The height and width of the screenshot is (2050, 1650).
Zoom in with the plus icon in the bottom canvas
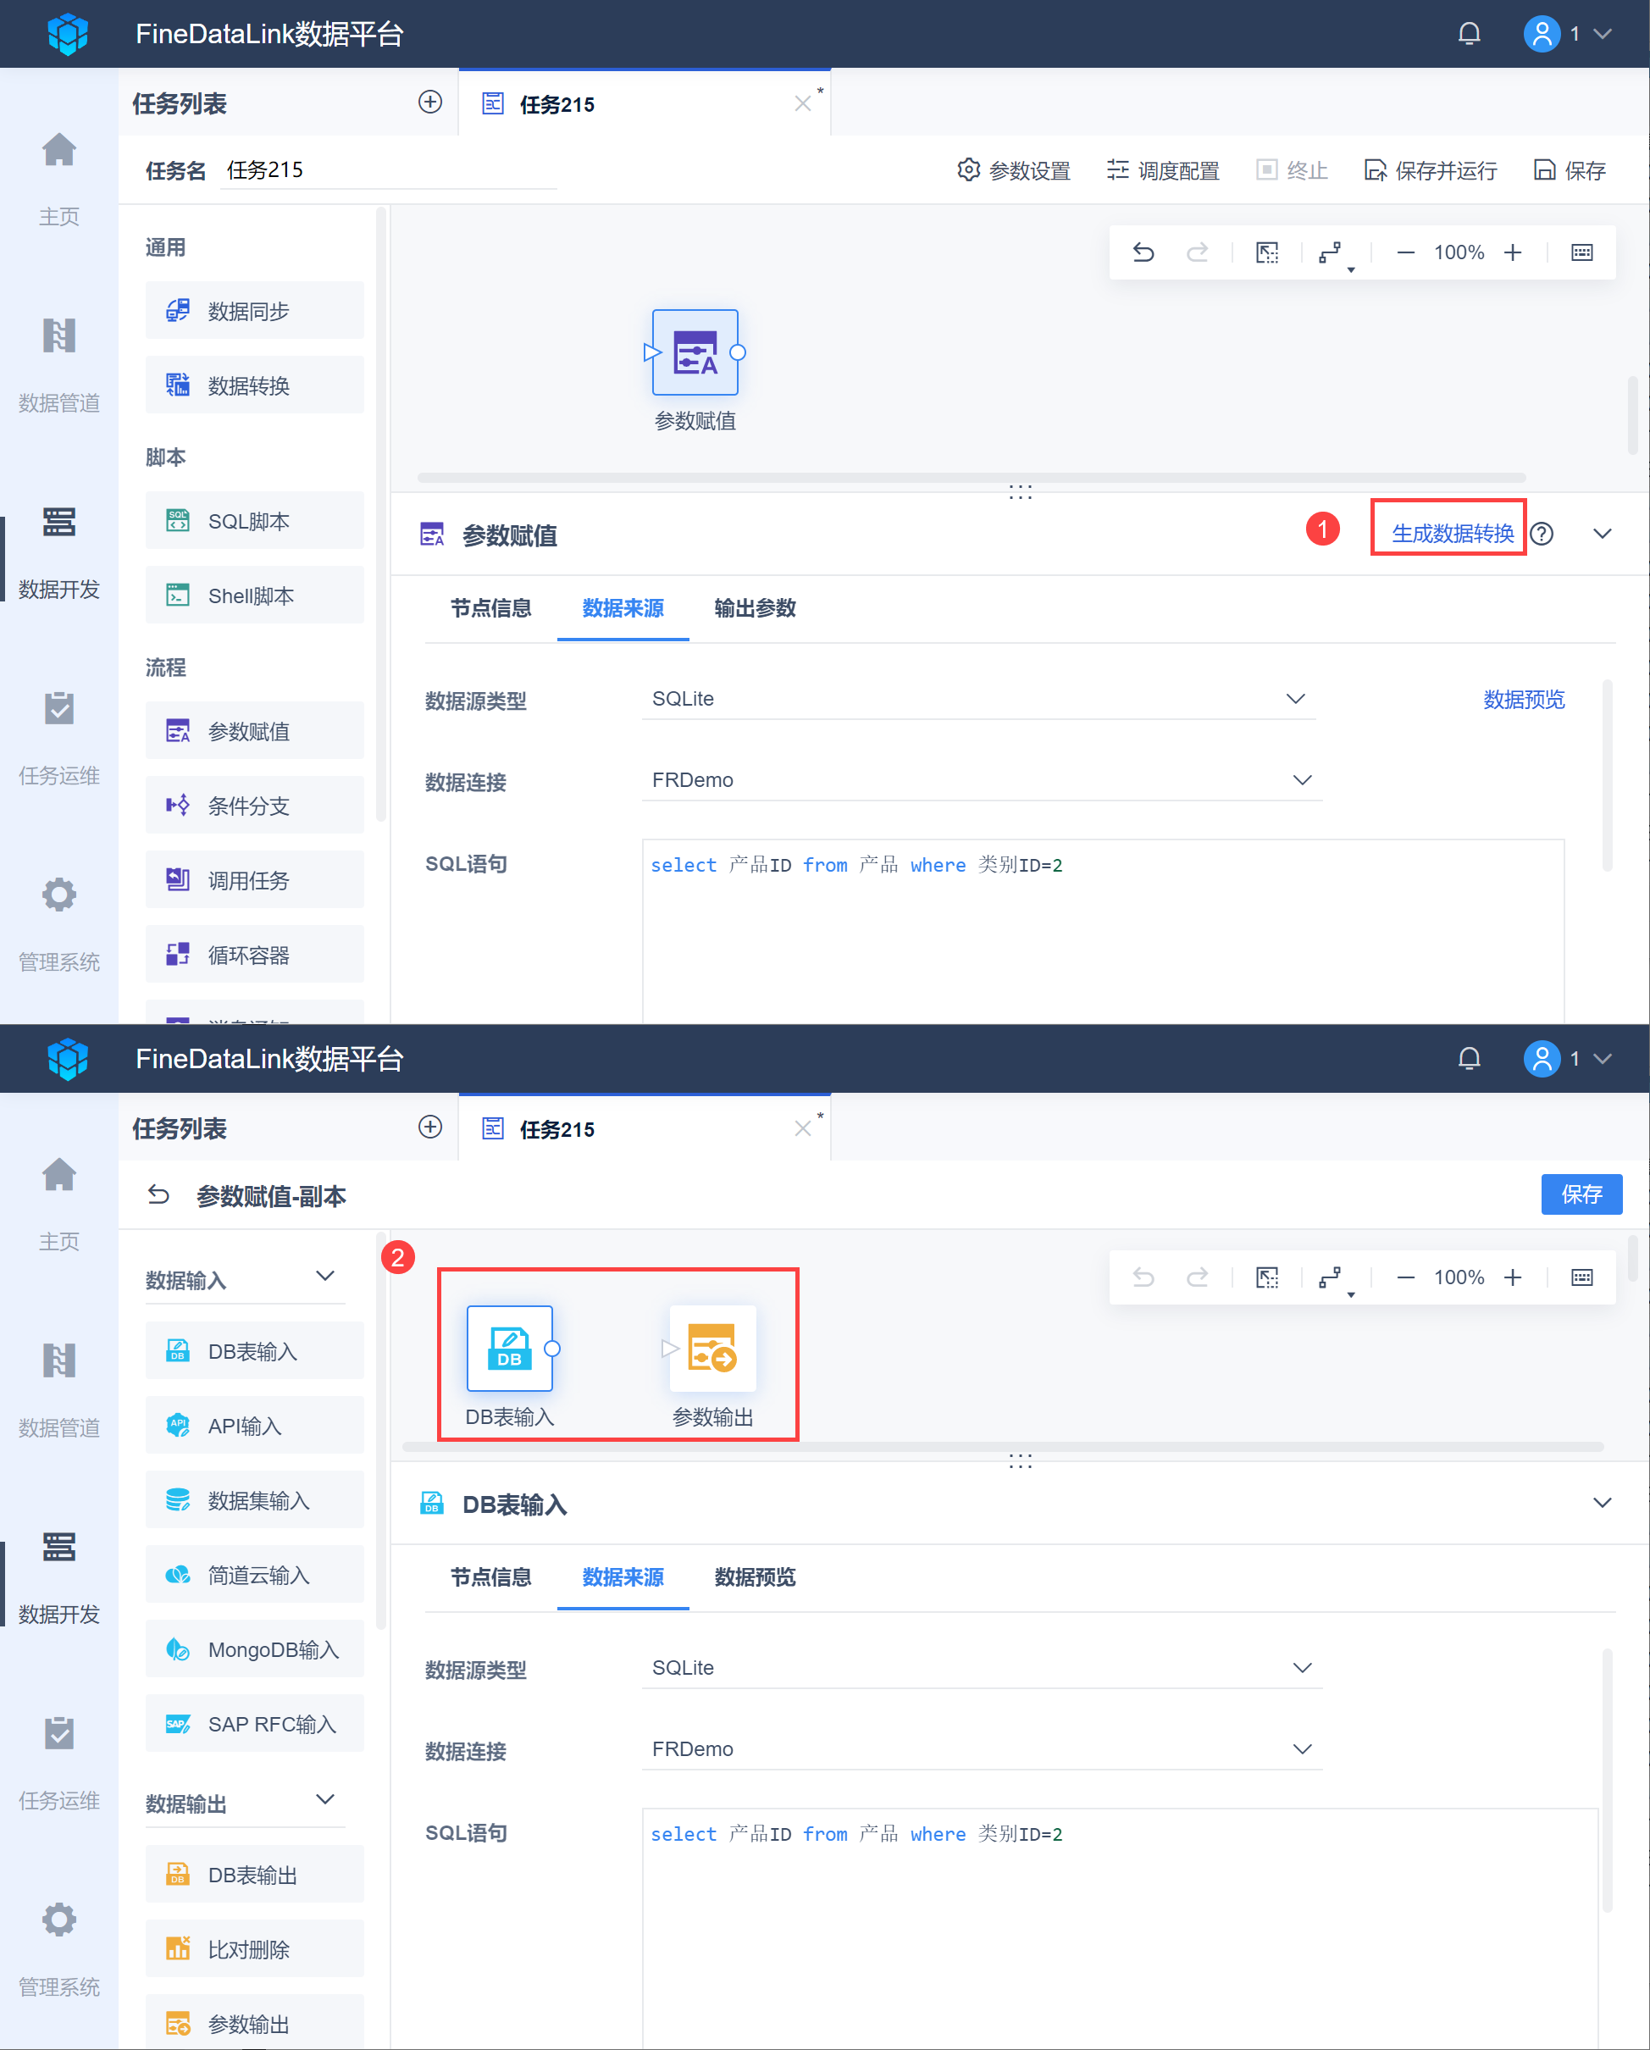pyautogui.click(x=1512, y=1277)
